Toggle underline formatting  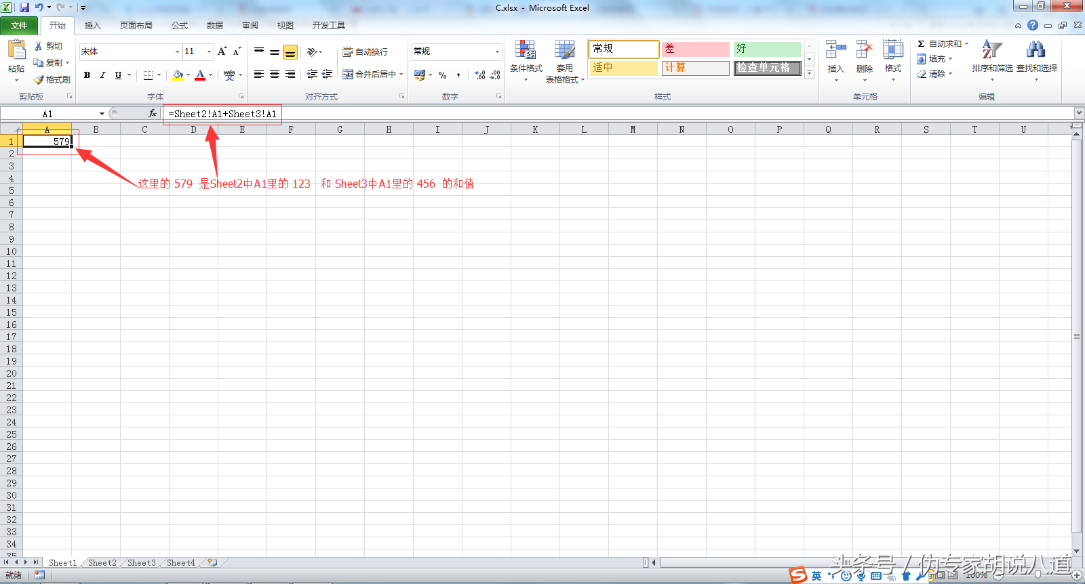tap(118, 75)
